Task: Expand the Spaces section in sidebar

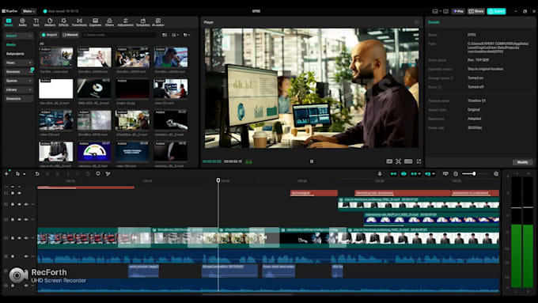Action: [x=30, y=81]
